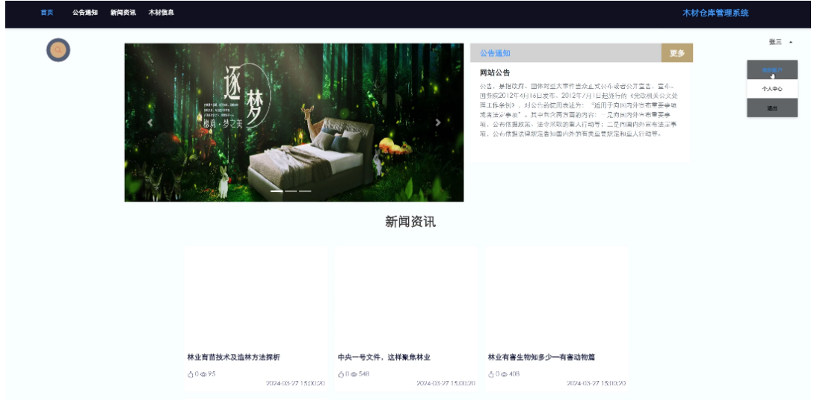Choose 退出 to log out

(772, 108)
